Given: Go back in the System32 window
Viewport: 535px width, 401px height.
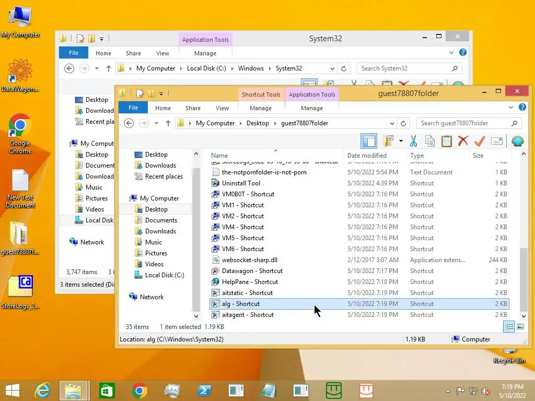Looking at the screenshot, I should click(x=69, y=68).
